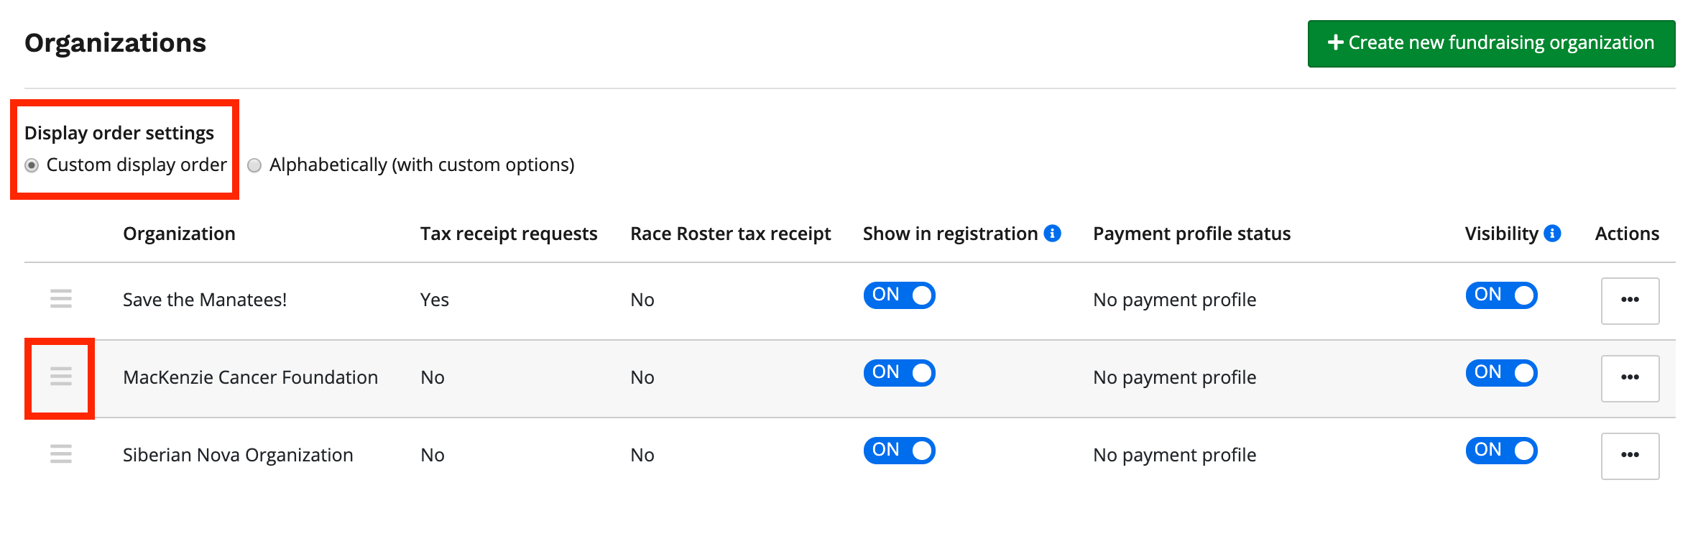
Task: Click Siberian Nova Organization drag handle
Action: 61,454
